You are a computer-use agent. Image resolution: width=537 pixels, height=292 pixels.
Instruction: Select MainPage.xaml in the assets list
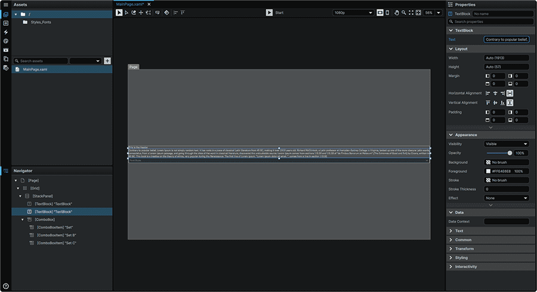(62, 69)
